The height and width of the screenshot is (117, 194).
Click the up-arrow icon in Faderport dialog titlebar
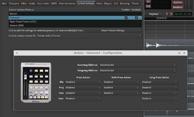point(17,53)
